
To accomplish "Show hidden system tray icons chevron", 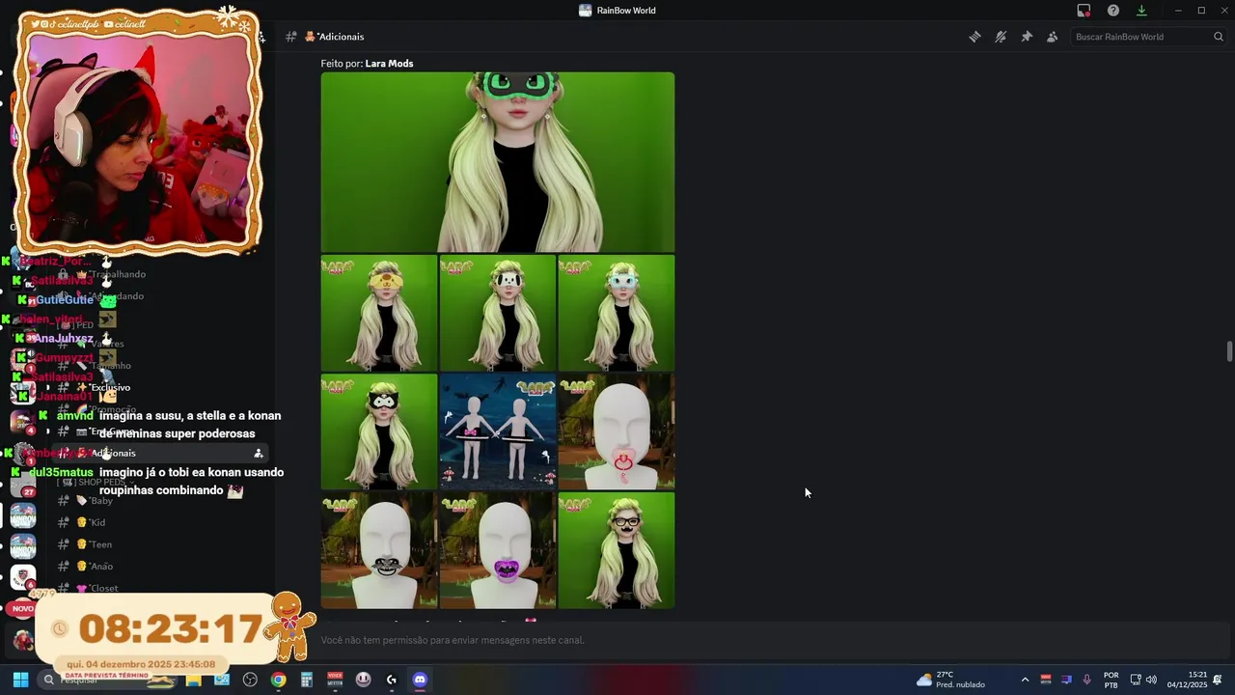I will [x=1025, y=680].
